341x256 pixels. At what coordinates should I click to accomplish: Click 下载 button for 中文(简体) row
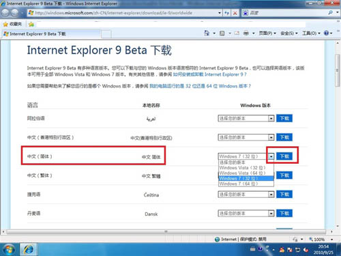coord(284,156)
